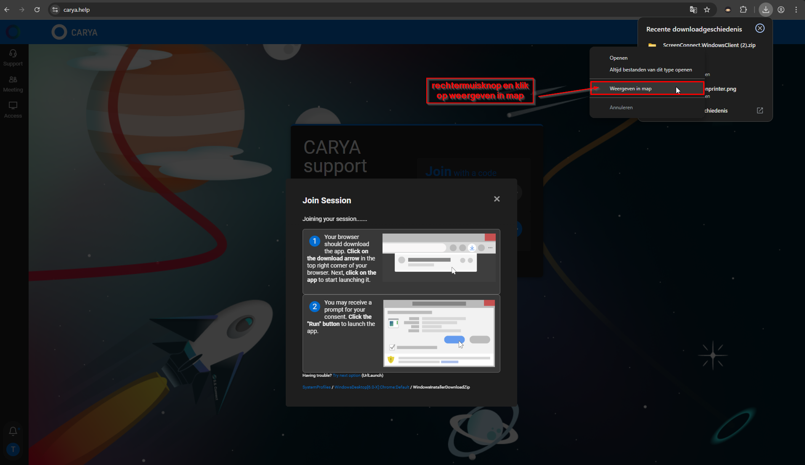Open the extensions puzzle icon

(744, 10)
